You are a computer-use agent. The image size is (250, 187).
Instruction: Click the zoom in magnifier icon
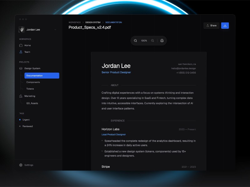pyautogui.click(x=152, y=41)
